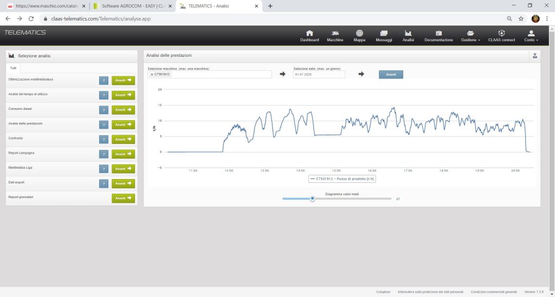Click the Version 7.3.9 text
The image size is (555, 297).
(x=534, y=292)
